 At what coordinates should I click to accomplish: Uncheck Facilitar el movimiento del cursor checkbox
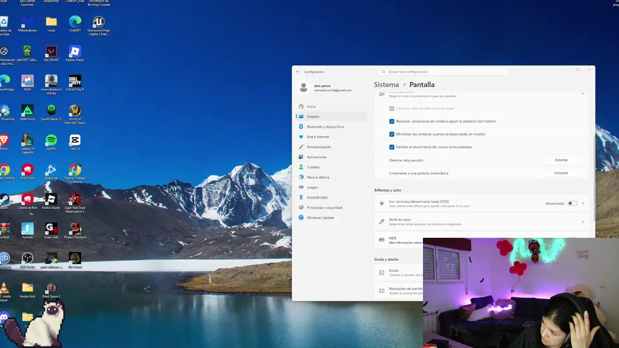pos(392,147)
